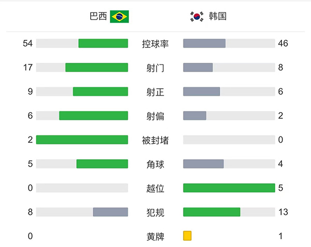Select the 被封堵 stat label
The width and height of the screenshot is (311, 247).
[x=155, y=140]
